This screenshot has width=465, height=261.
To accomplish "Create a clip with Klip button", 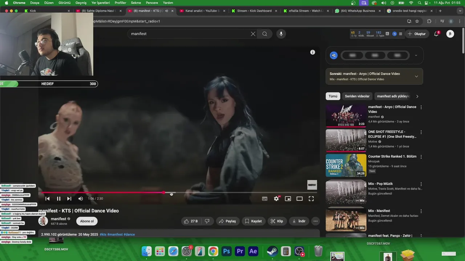I will (277, 221).
